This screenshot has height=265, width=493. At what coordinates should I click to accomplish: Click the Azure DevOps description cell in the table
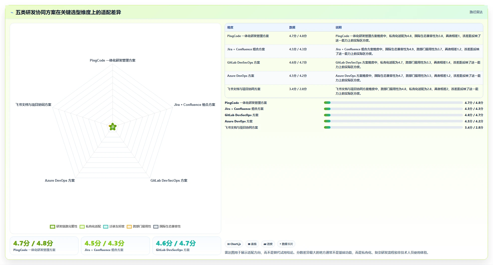click(x=408, y=78)
